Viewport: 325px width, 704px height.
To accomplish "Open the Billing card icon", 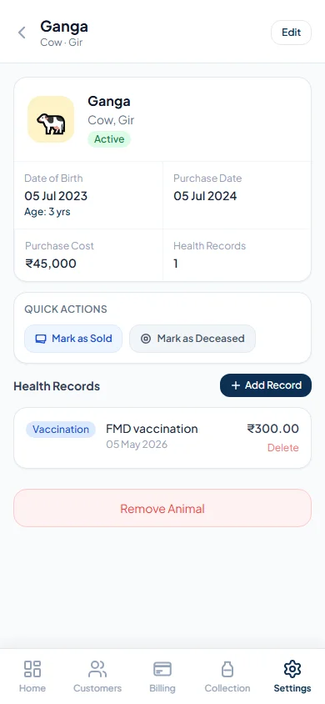I will (x=162, y=668).
